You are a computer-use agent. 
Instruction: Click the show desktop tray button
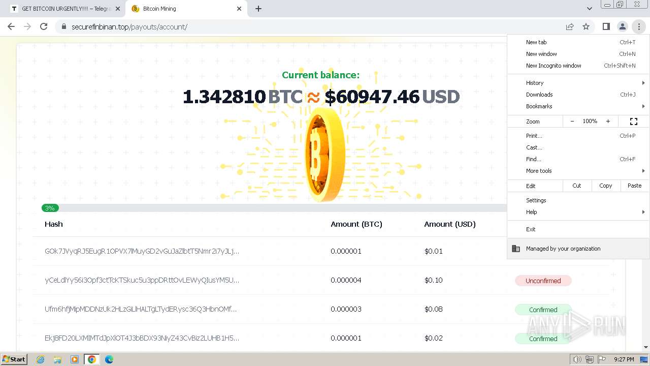tap(644, 359)
